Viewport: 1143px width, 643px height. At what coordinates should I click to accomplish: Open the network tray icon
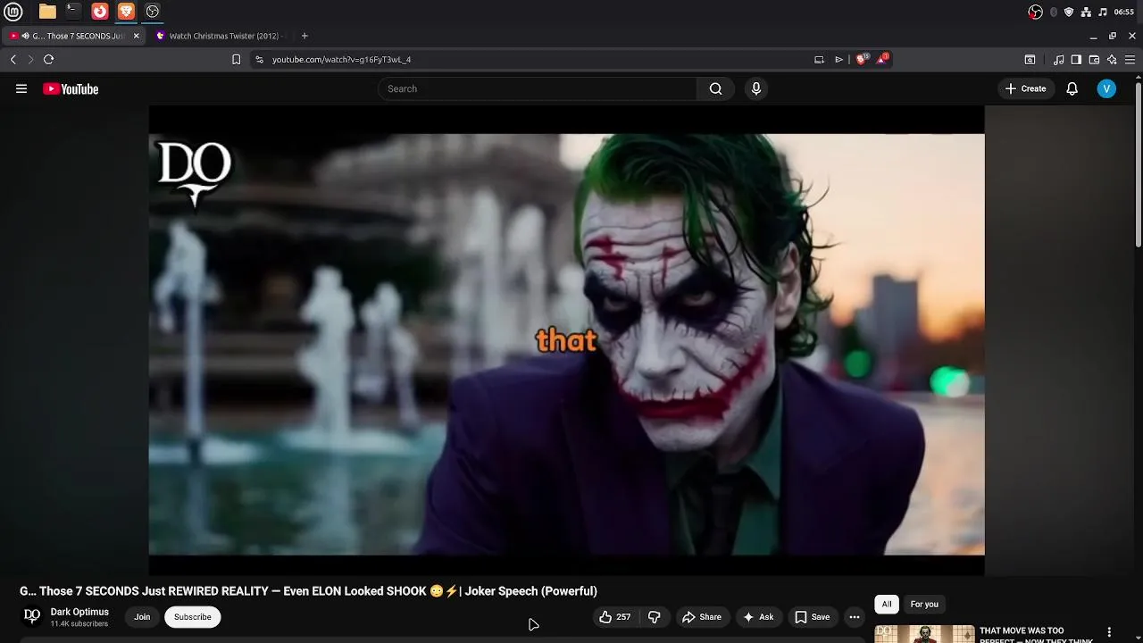coord(1086,12)
